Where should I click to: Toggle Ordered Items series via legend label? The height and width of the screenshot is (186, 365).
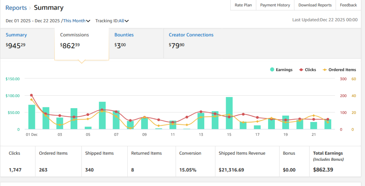pos(342,70)
